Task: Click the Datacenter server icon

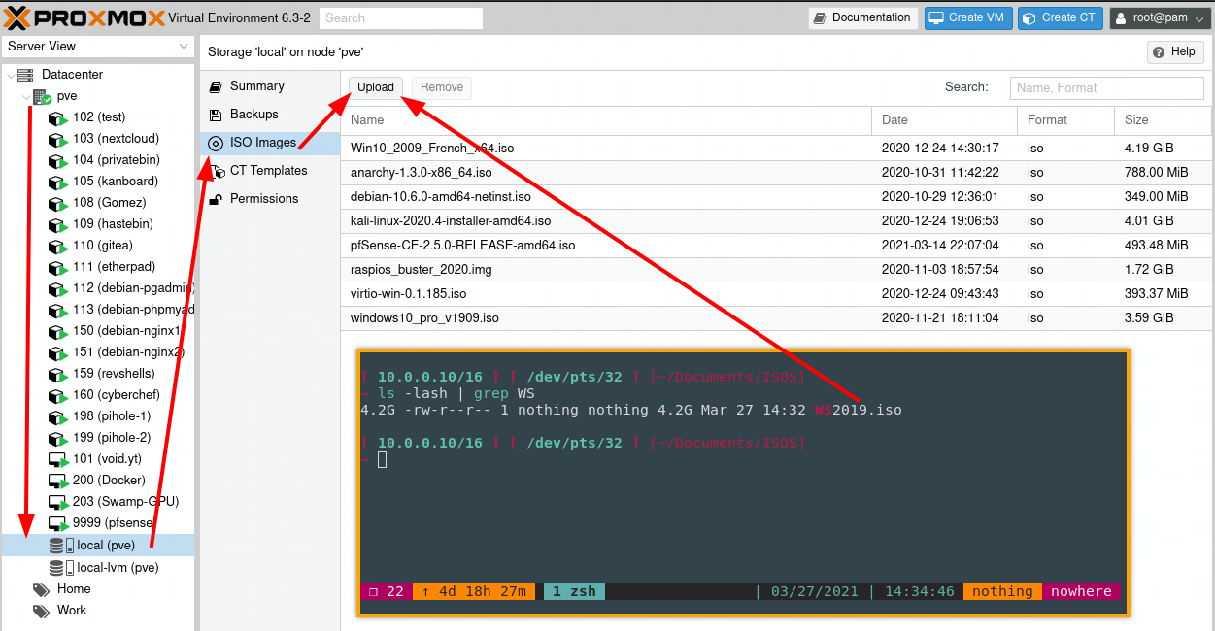Action: click(x=25, y=75)
